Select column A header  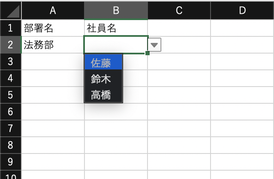click(x=53, y=10)
